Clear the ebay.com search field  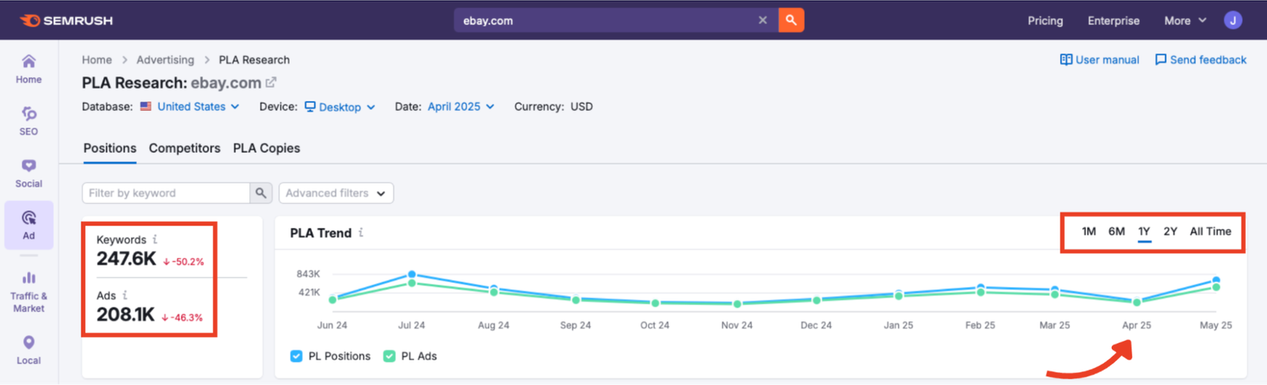tap(763, 21)
